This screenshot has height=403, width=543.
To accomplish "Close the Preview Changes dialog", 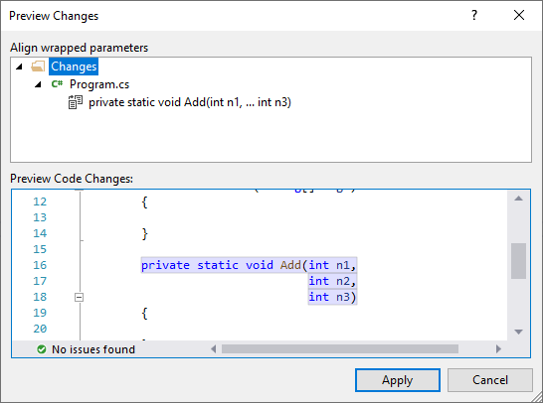I will pos(519,15).
